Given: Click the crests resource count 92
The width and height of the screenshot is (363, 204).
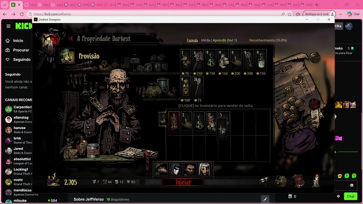Looking at the screenshot, I should [x=131, y=182].
